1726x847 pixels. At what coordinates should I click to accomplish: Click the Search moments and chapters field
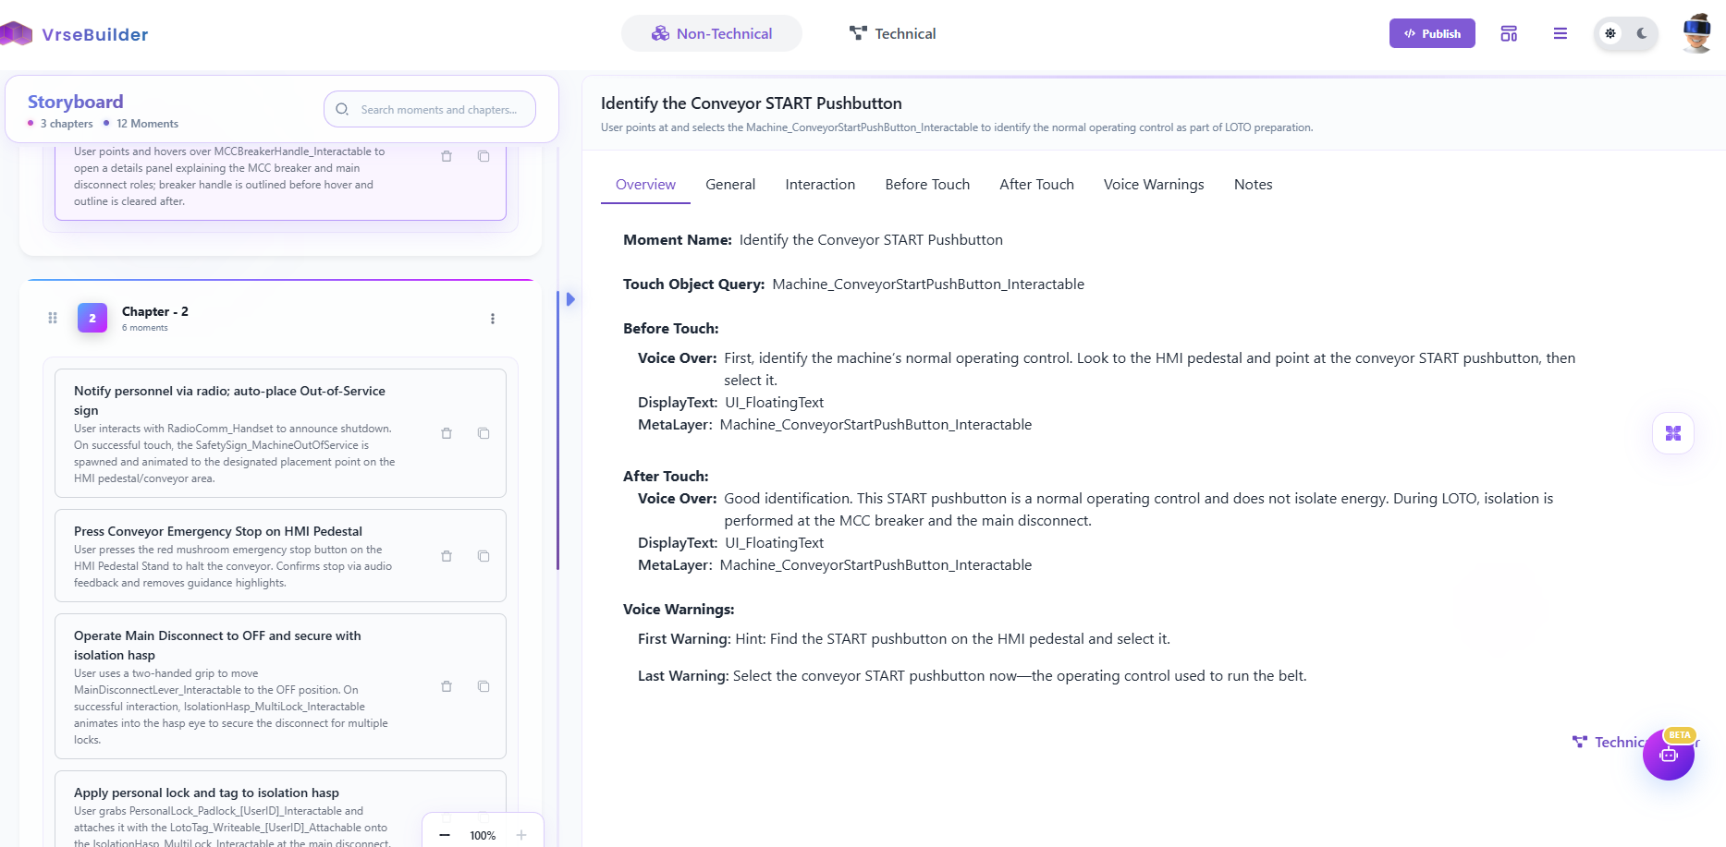click(430, 109)
